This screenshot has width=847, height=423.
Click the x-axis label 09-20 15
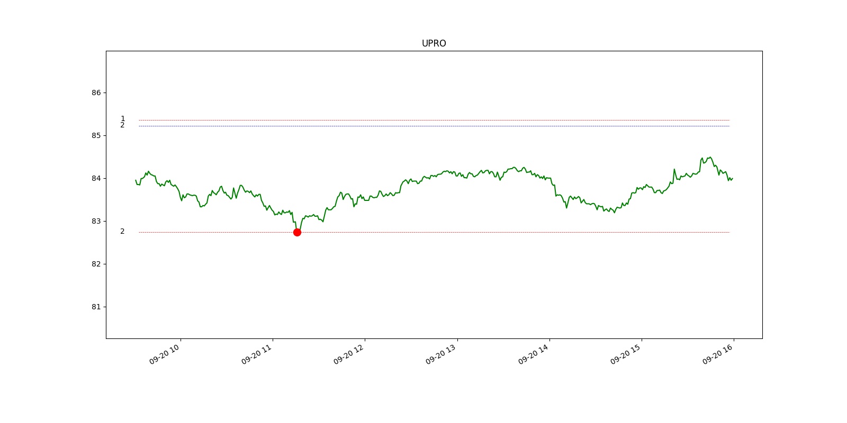626,354
